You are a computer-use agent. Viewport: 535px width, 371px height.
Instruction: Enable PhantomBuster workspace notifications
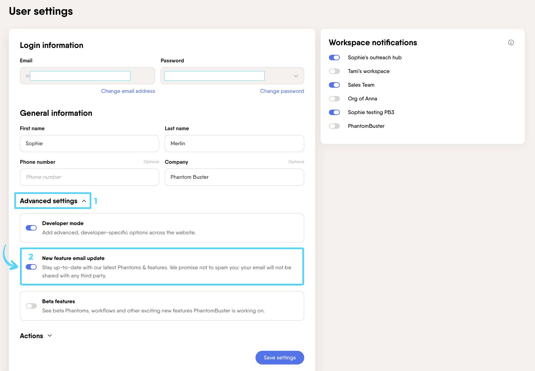coord(334,126)
